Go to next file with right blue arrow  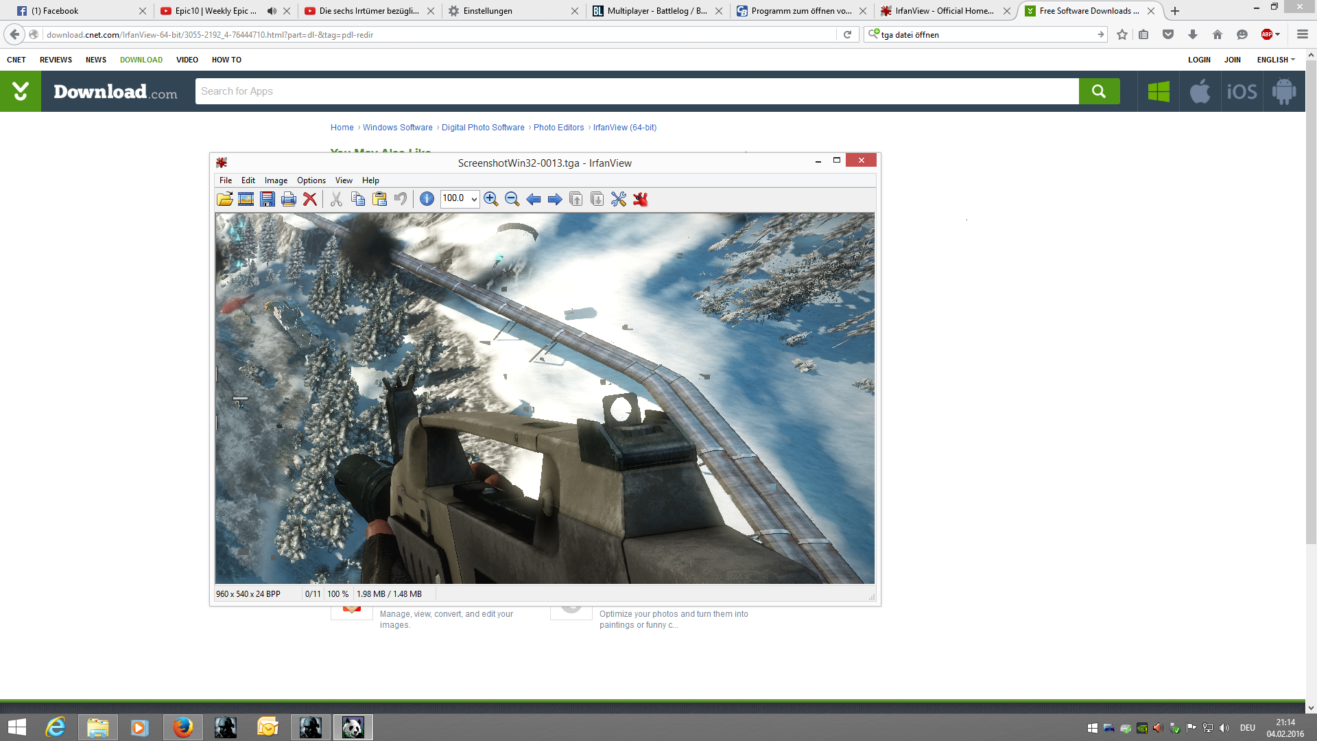click(x=555, y=199)
